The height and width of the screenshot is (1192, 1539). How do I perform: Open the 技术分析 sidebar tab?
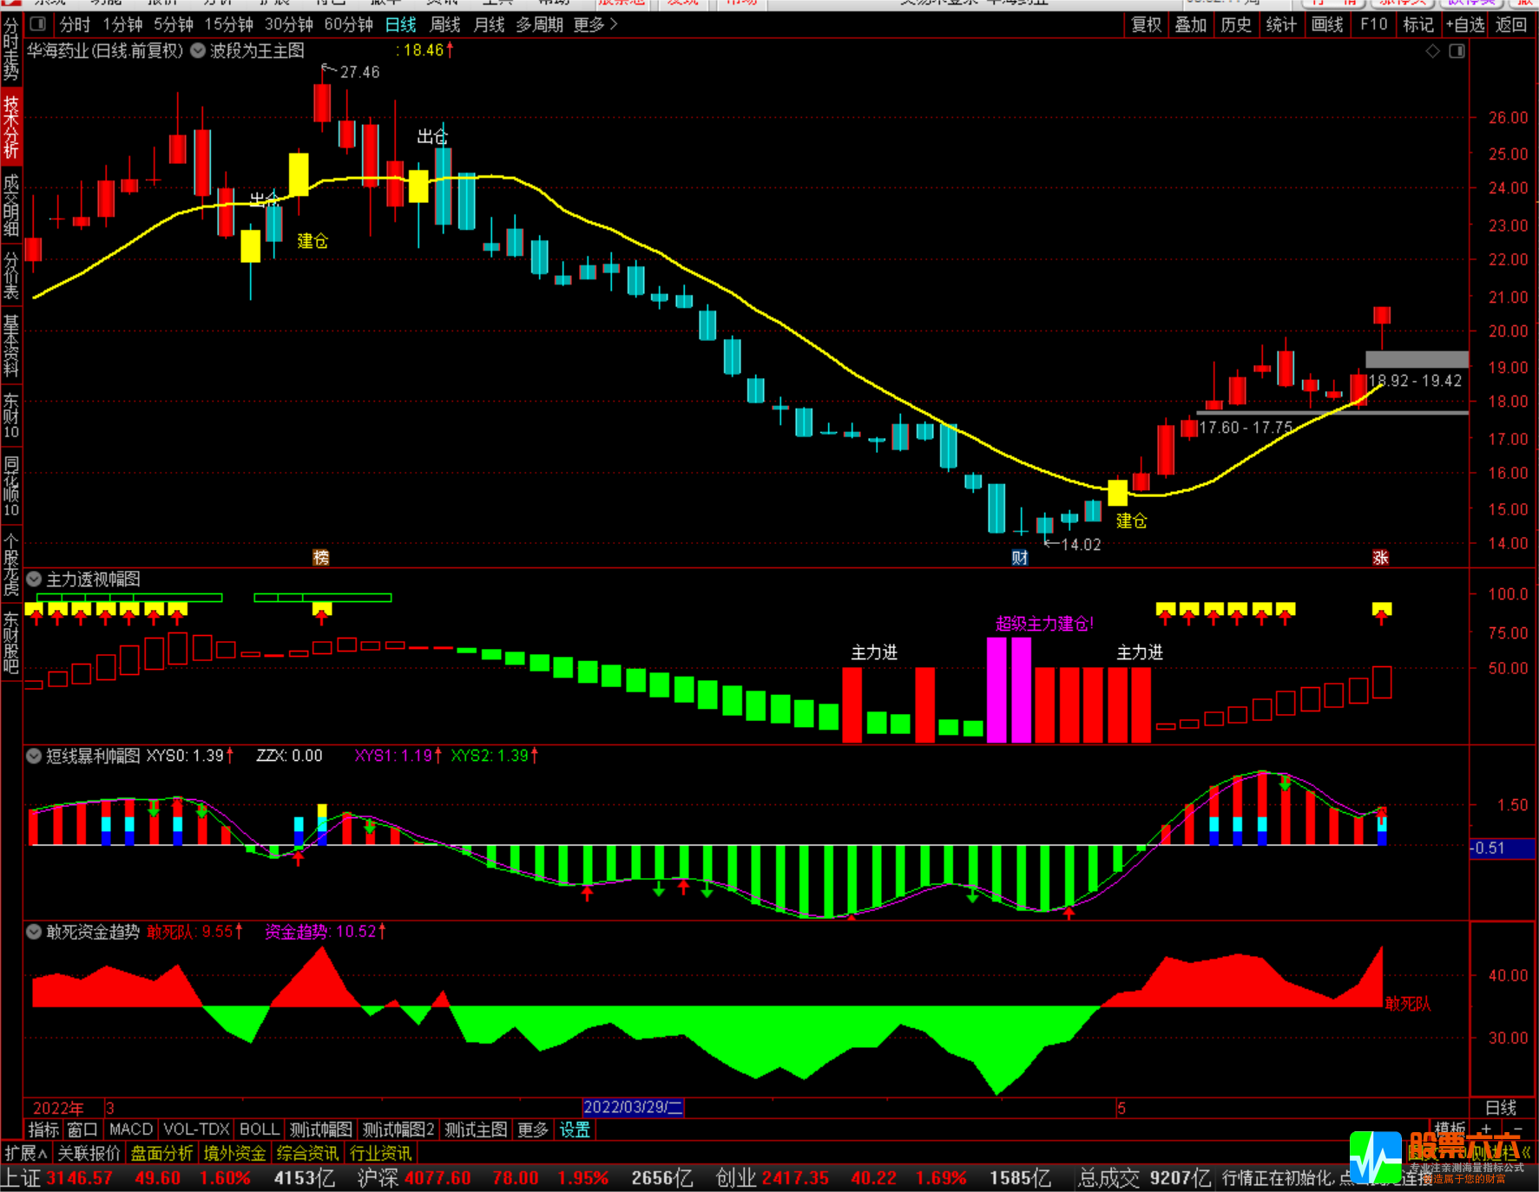click(11, 127)
